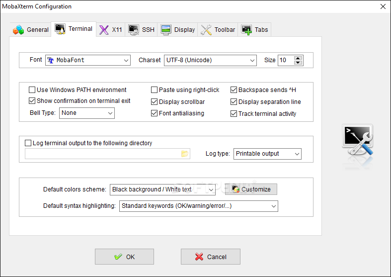Click the "Bell Type:" label
This screenshot has height=277, width=391.
[x=43, y=113]
